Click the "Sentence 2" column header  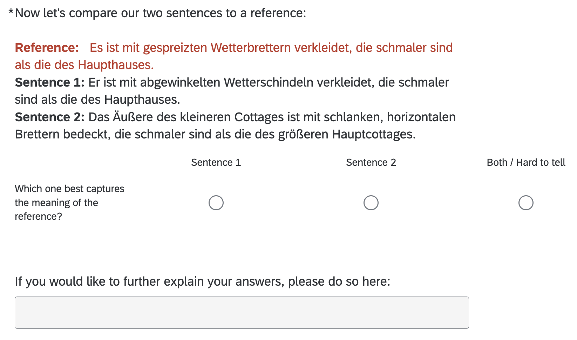(x=371, y=163)
